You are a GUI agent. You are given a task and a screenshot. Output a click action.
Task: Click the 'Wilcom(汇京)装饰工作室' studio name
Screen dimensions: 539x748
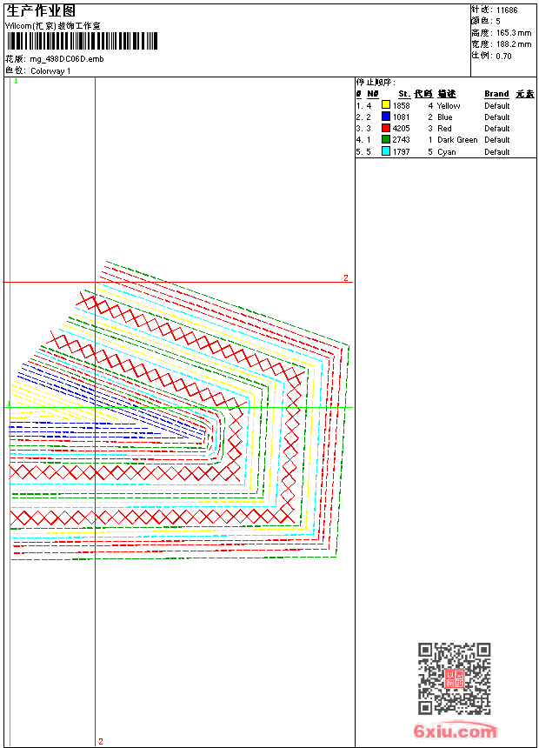(x=53, y=26)
